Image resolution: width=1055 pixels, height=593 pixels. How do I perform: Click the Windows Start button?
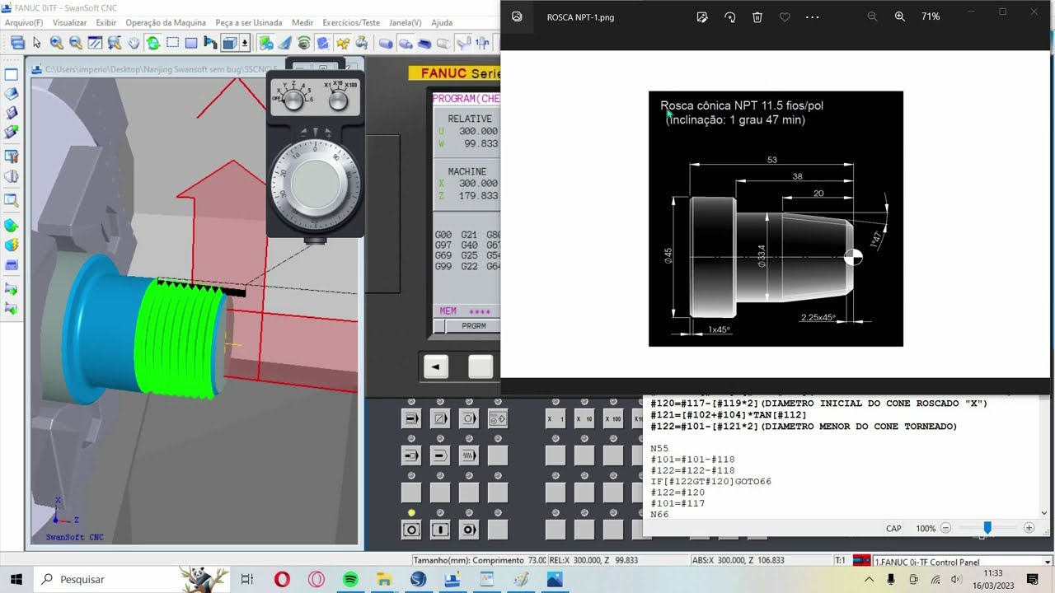tap(16, 579)
